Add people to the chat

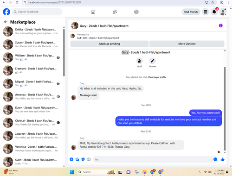pos(139,61)
